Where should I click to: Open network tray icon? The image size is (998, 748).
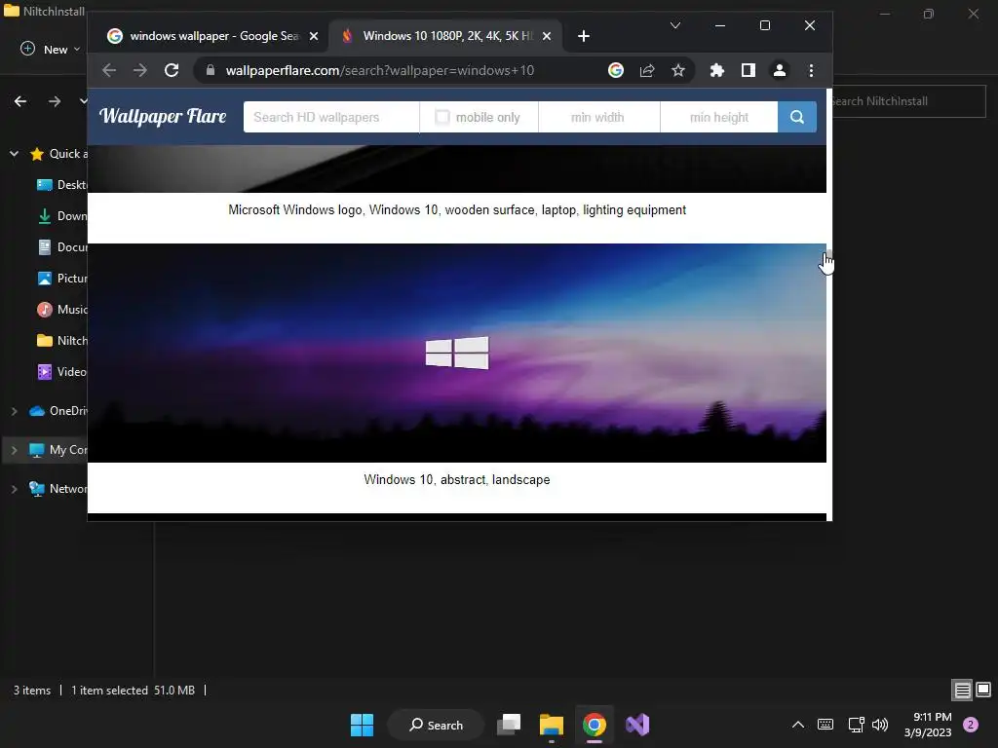point(856,725)
